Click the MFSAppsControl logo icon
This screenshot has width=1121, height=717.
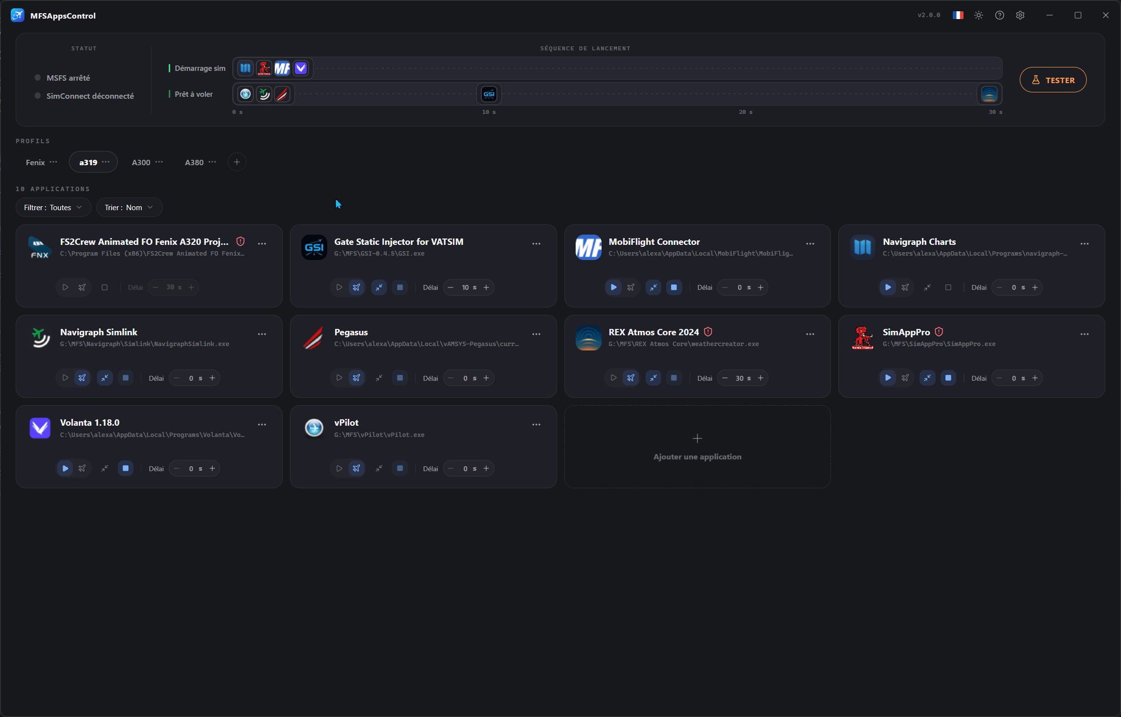click(18, 15)
